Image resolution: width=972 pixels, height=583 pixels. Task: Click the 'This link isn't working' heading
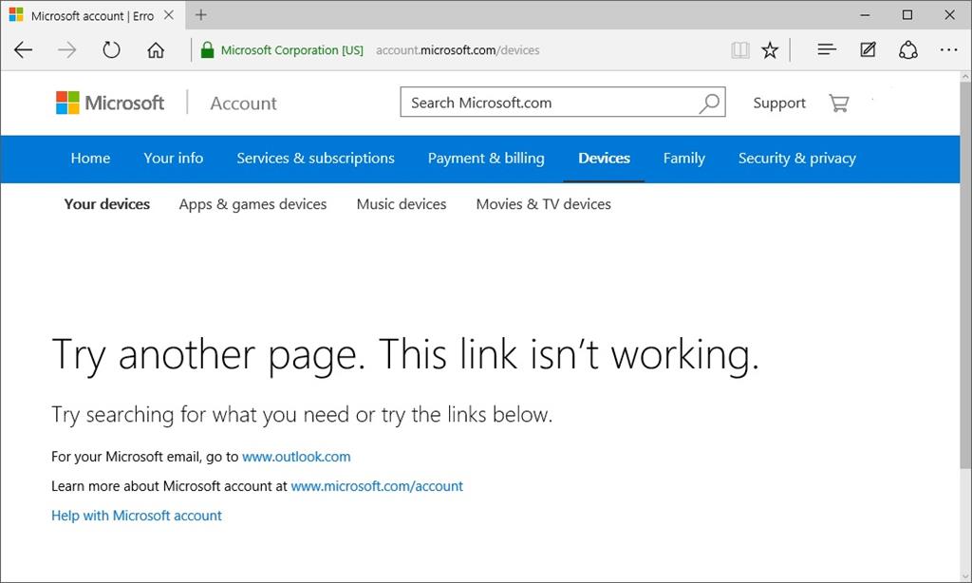click(x=569, y=355)
